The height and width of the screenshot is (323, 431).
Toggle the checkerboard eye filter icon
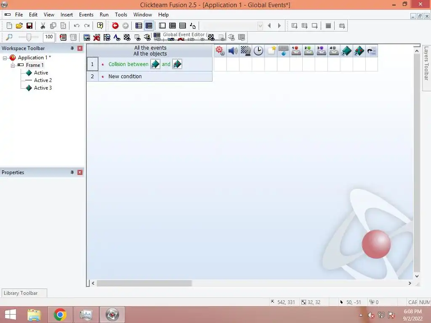[127, 37]
